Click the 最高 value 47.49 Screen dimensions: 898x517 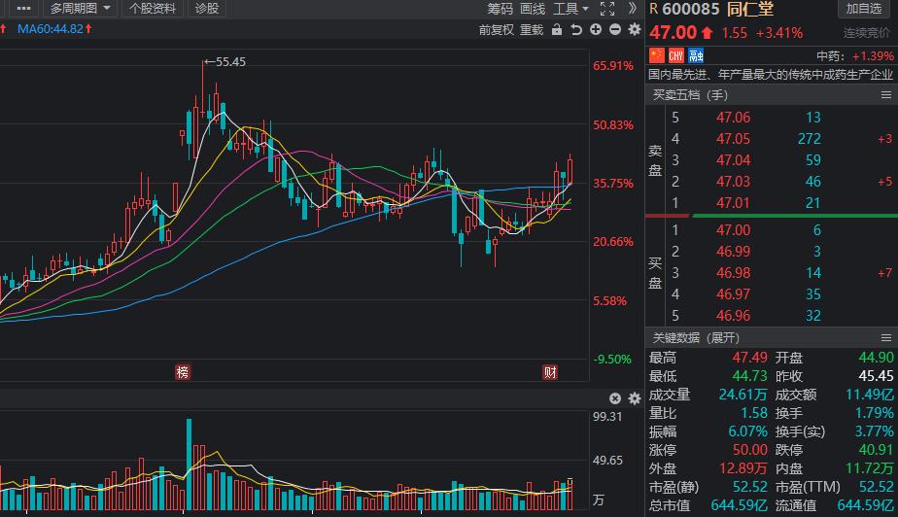(749, 358)
